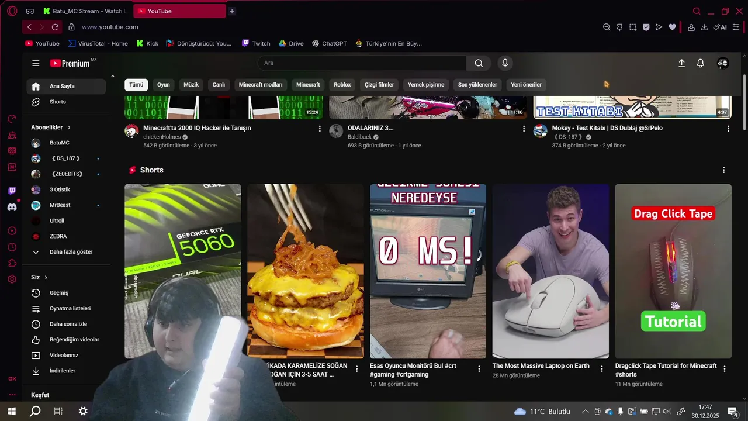748x421 pixels.
Task: Open Opera downloads icon
Action: (704, 27)
